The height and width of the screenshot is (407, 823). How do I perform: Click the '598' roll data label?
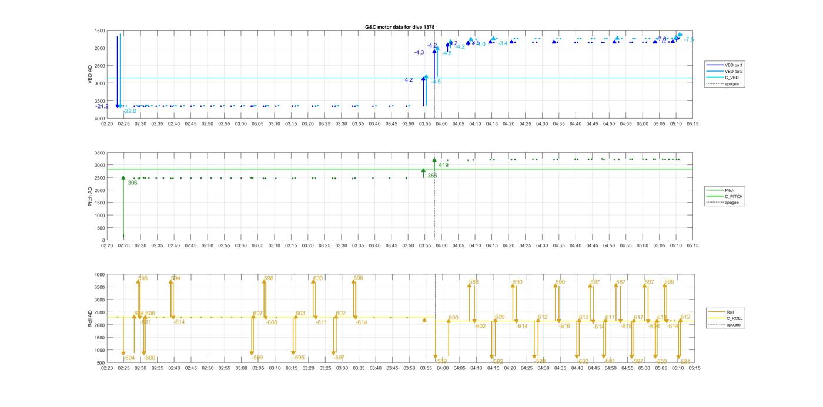point(669,282)
